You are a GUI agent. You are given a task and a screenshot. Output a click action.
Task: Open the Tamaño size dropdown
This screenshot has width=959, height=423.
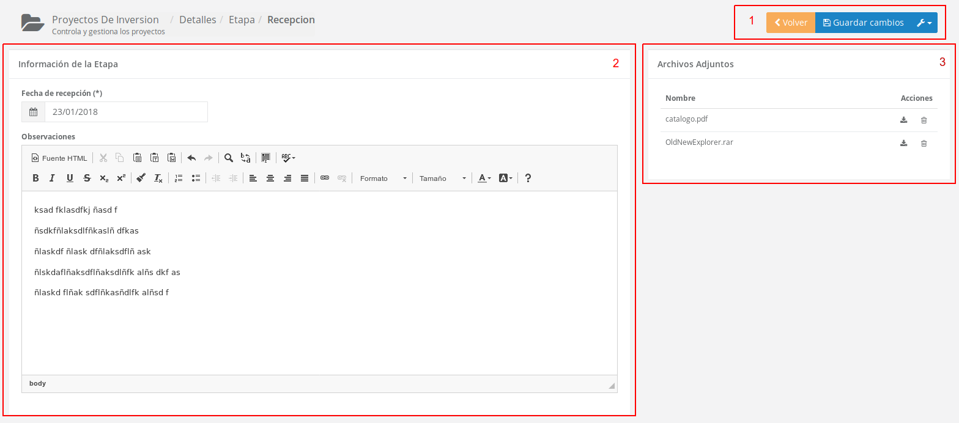(443, 178)
